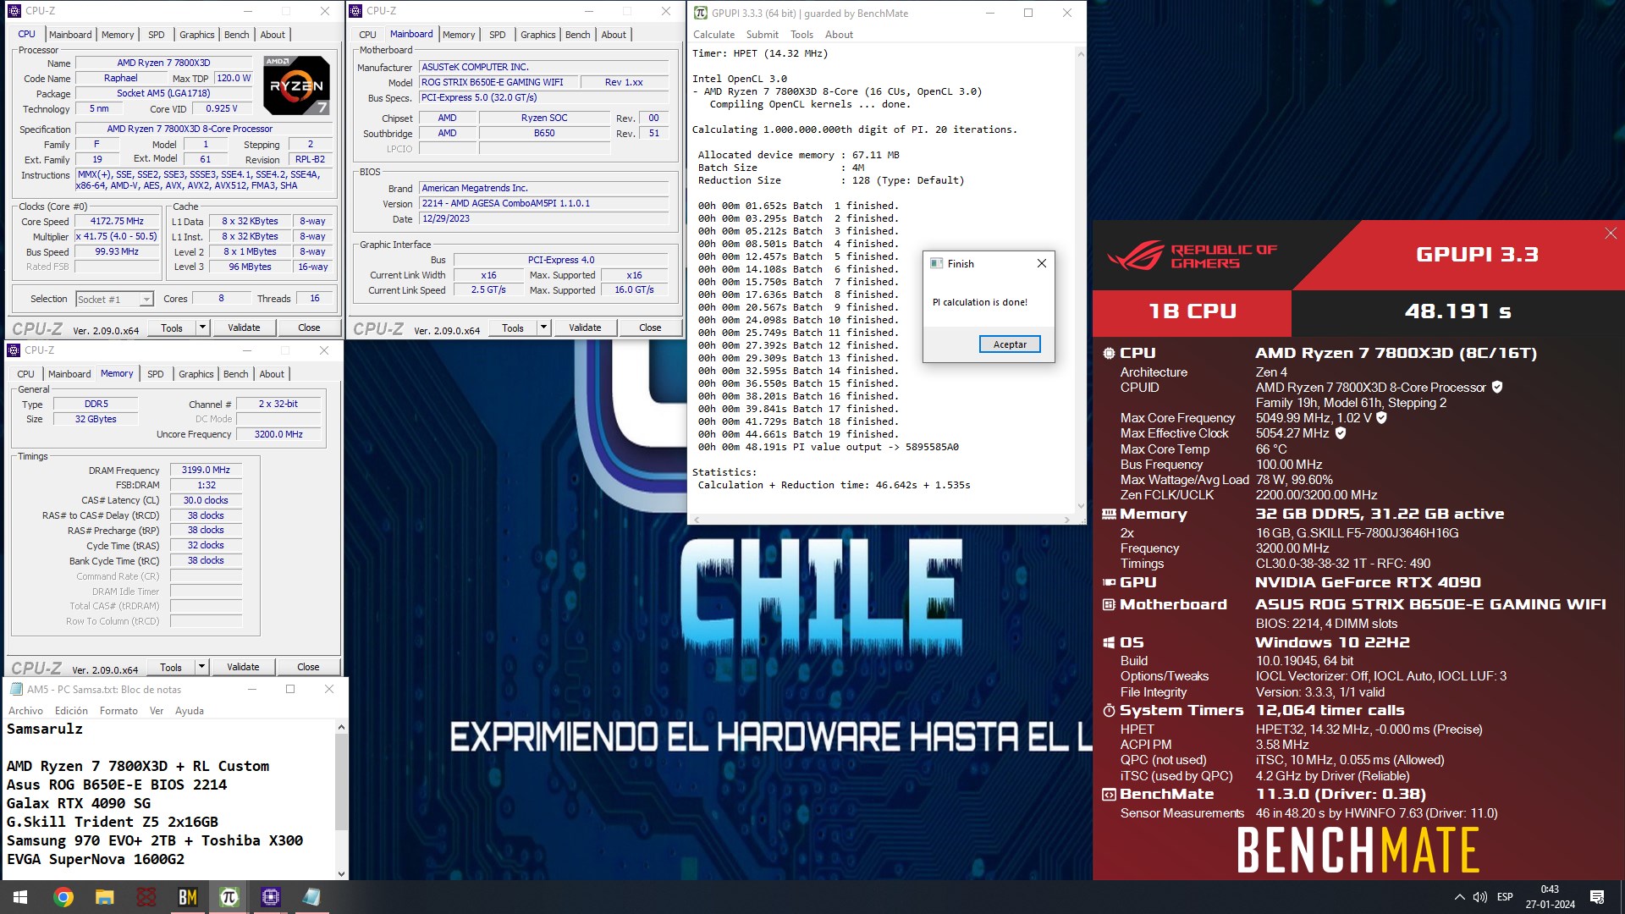The height and width of the screenshot is (914, 1625).
Task: Click Model field ROG STRIX B650E-E GAMING WIFI
Action: [x=499, y=82]
